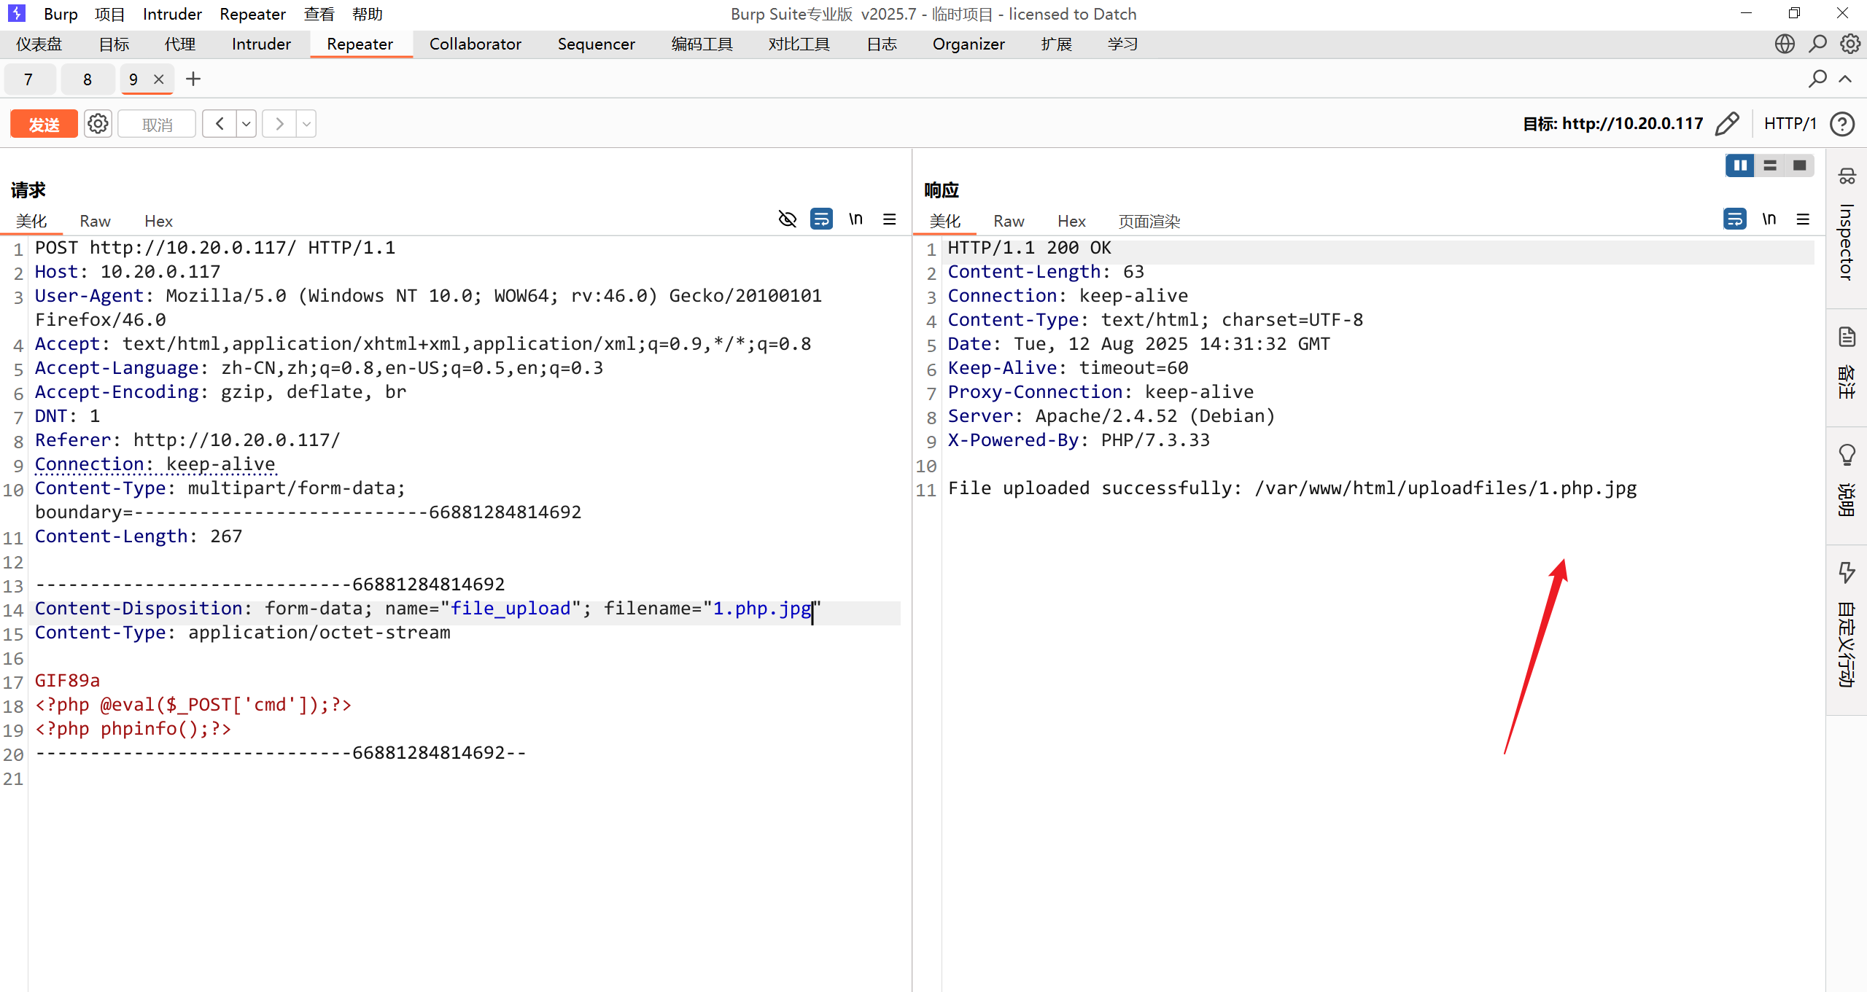The width and height of the screenshot is (1867, 992).
Task: Expand the back history dropdown arrow
Action: [x=247, y=124]
